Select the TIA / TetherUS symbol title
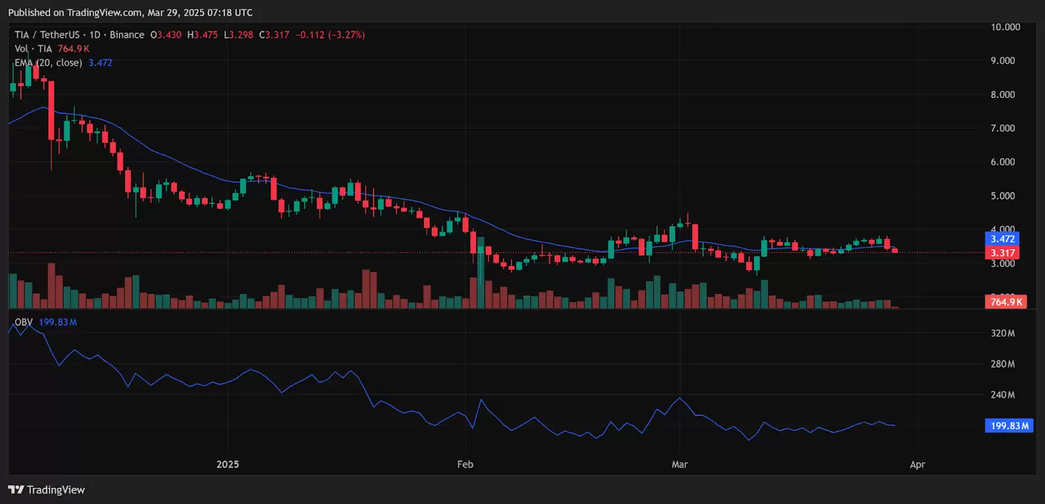The width and height of the screenshot is (1045, 504). point(47,35)
